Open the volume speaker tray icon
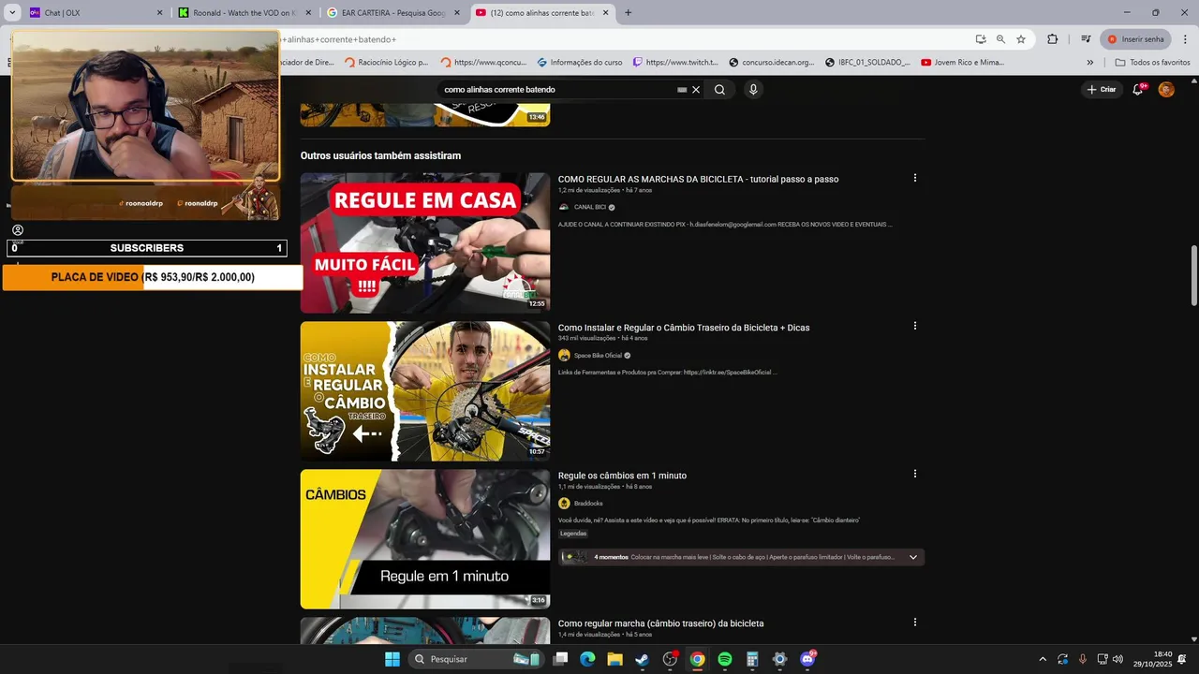Image resolution: width=1199 pixels, height=674 pixels. [x=1118, y=659]
